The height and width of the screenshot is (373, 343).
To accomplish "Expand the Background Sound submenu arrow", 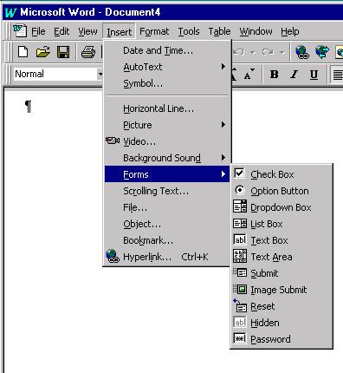I will (223, 158).
